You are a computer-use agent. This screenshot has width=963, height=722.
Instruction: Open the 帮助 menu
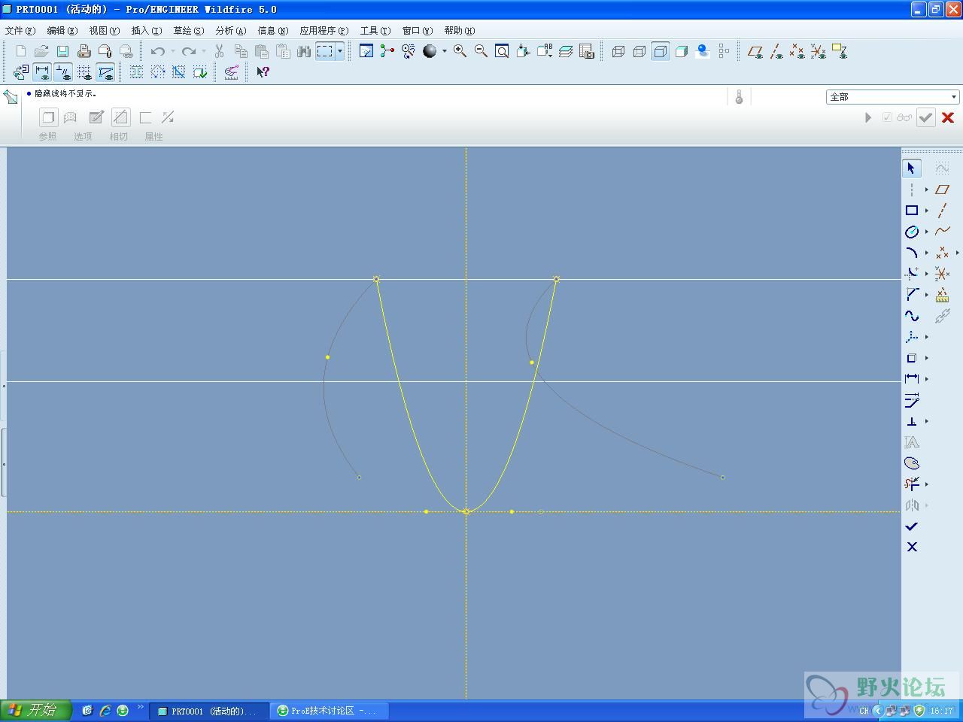460,31
